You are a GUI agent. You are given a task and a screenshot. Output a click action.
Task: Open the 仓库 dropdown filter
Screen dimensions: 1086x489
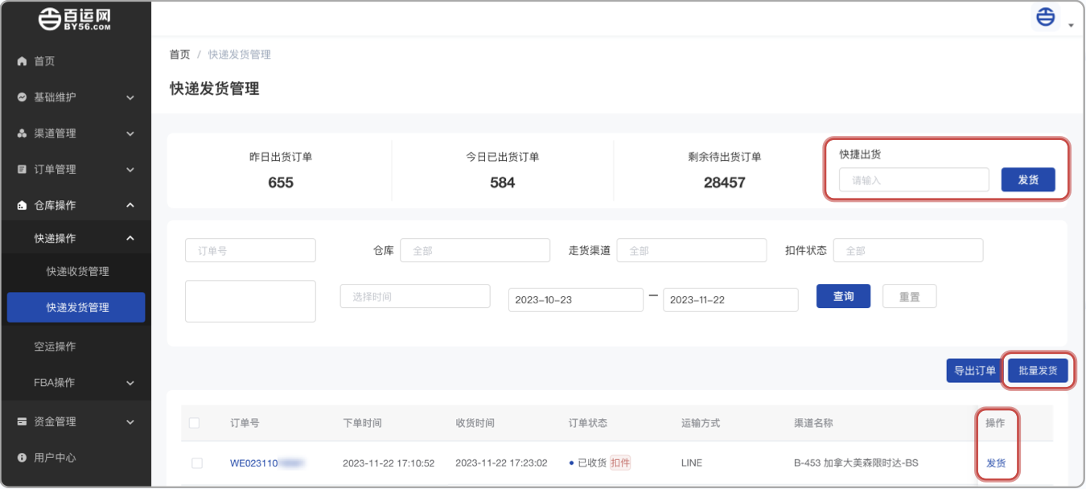click(475, 251)
